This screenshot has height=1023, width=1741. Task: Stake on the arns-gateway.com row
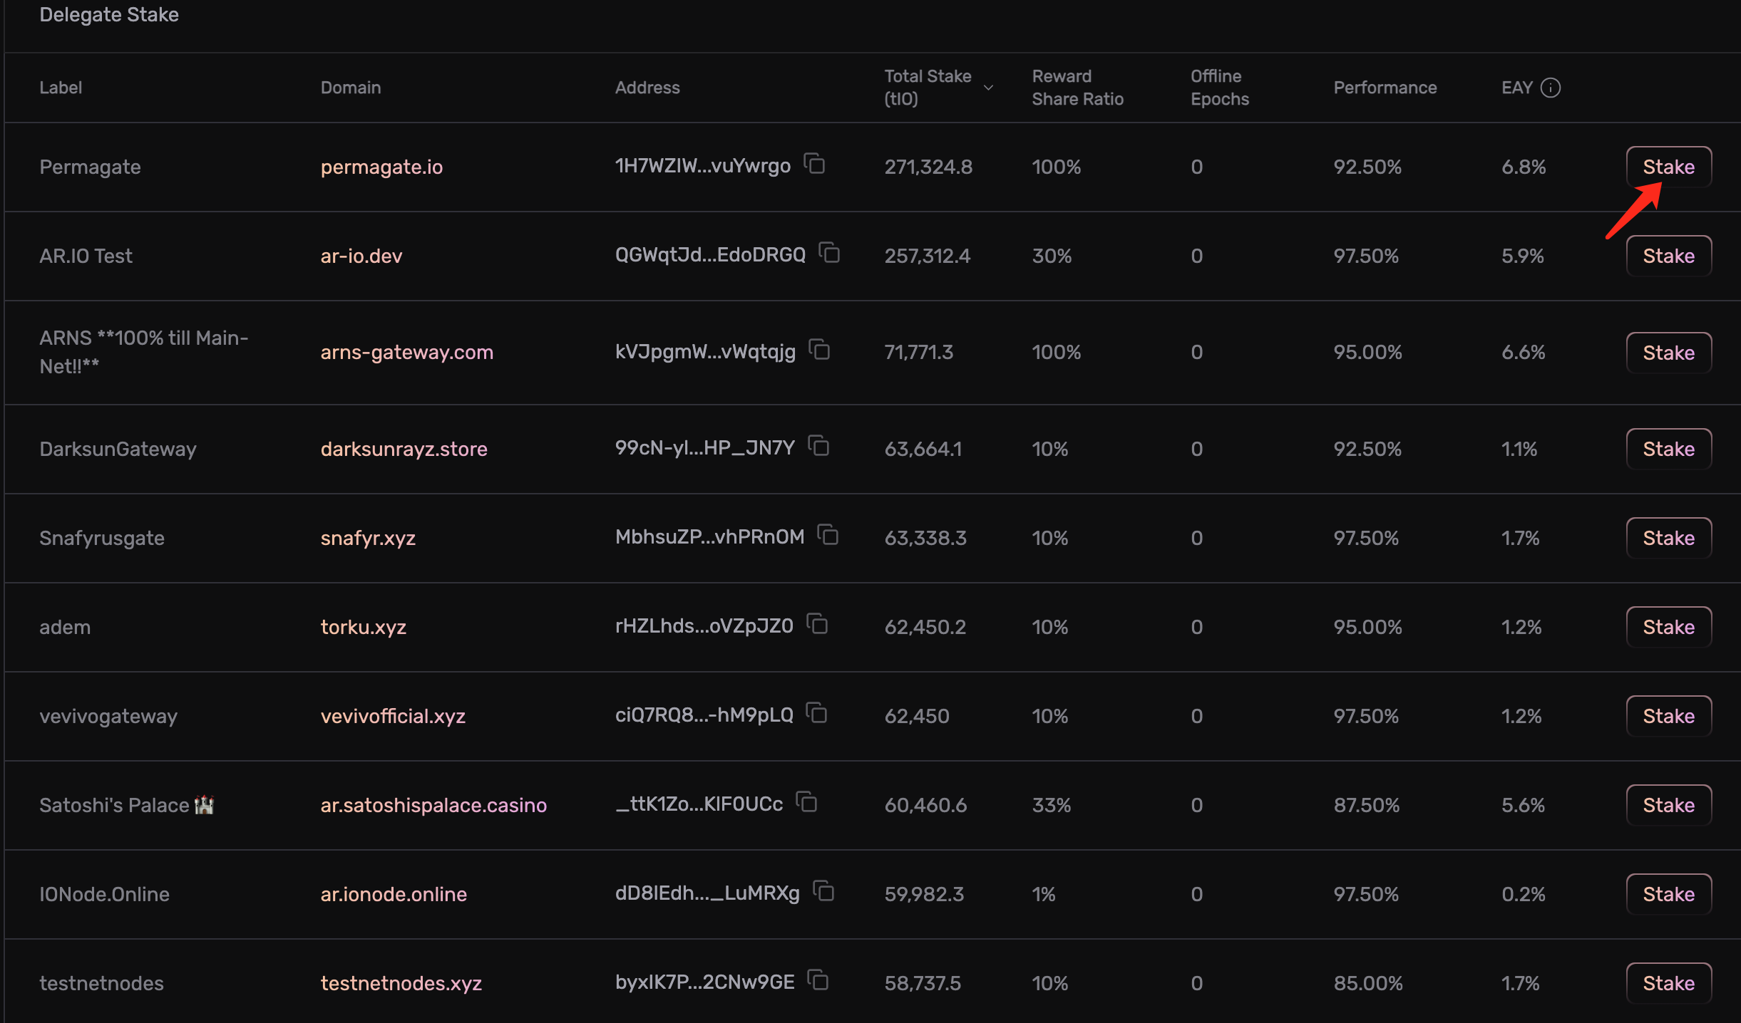pos(1668,353)
